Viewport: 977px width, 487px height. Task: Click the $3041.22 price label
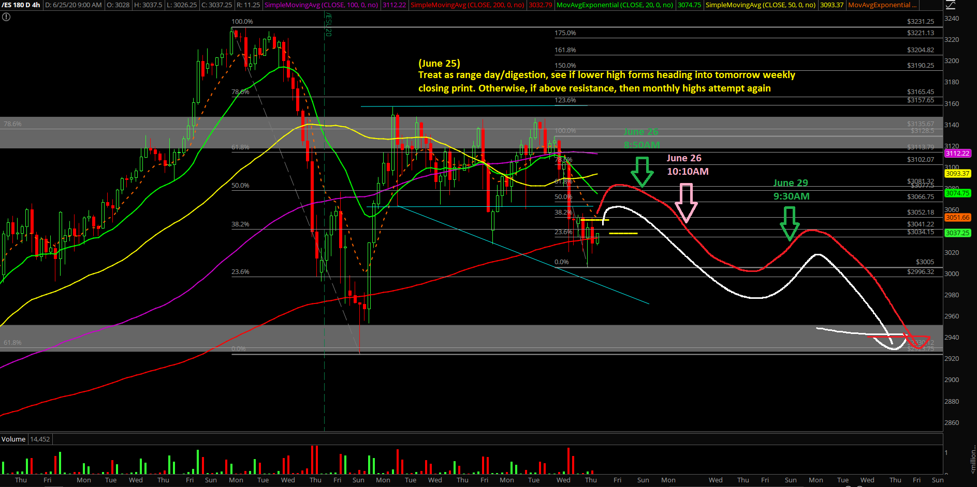(921, 224)
